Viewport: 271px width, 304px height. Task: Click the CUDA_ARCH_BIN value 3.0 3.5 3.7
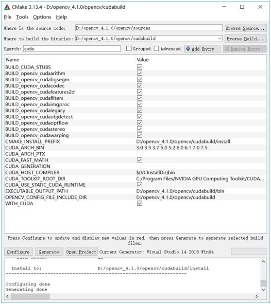point(172,148)
